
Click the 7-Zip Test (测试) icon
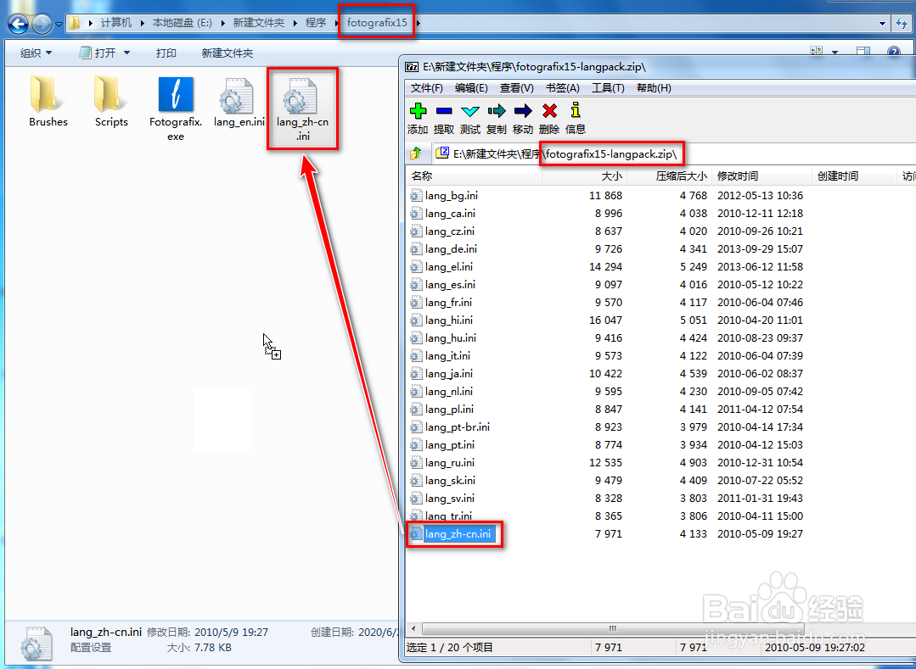pyautogui.click(x=469, y=111)
